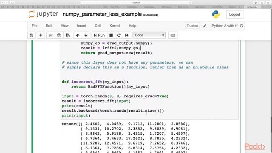Image resolution: width=272 pixels, height=153 pixels.
Task: Go back in browser history
Action: point(3,3)
